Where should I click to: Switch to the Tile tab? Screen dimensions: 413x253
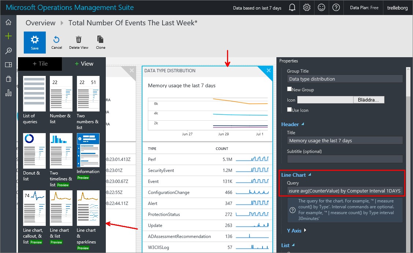click(40, 63)
